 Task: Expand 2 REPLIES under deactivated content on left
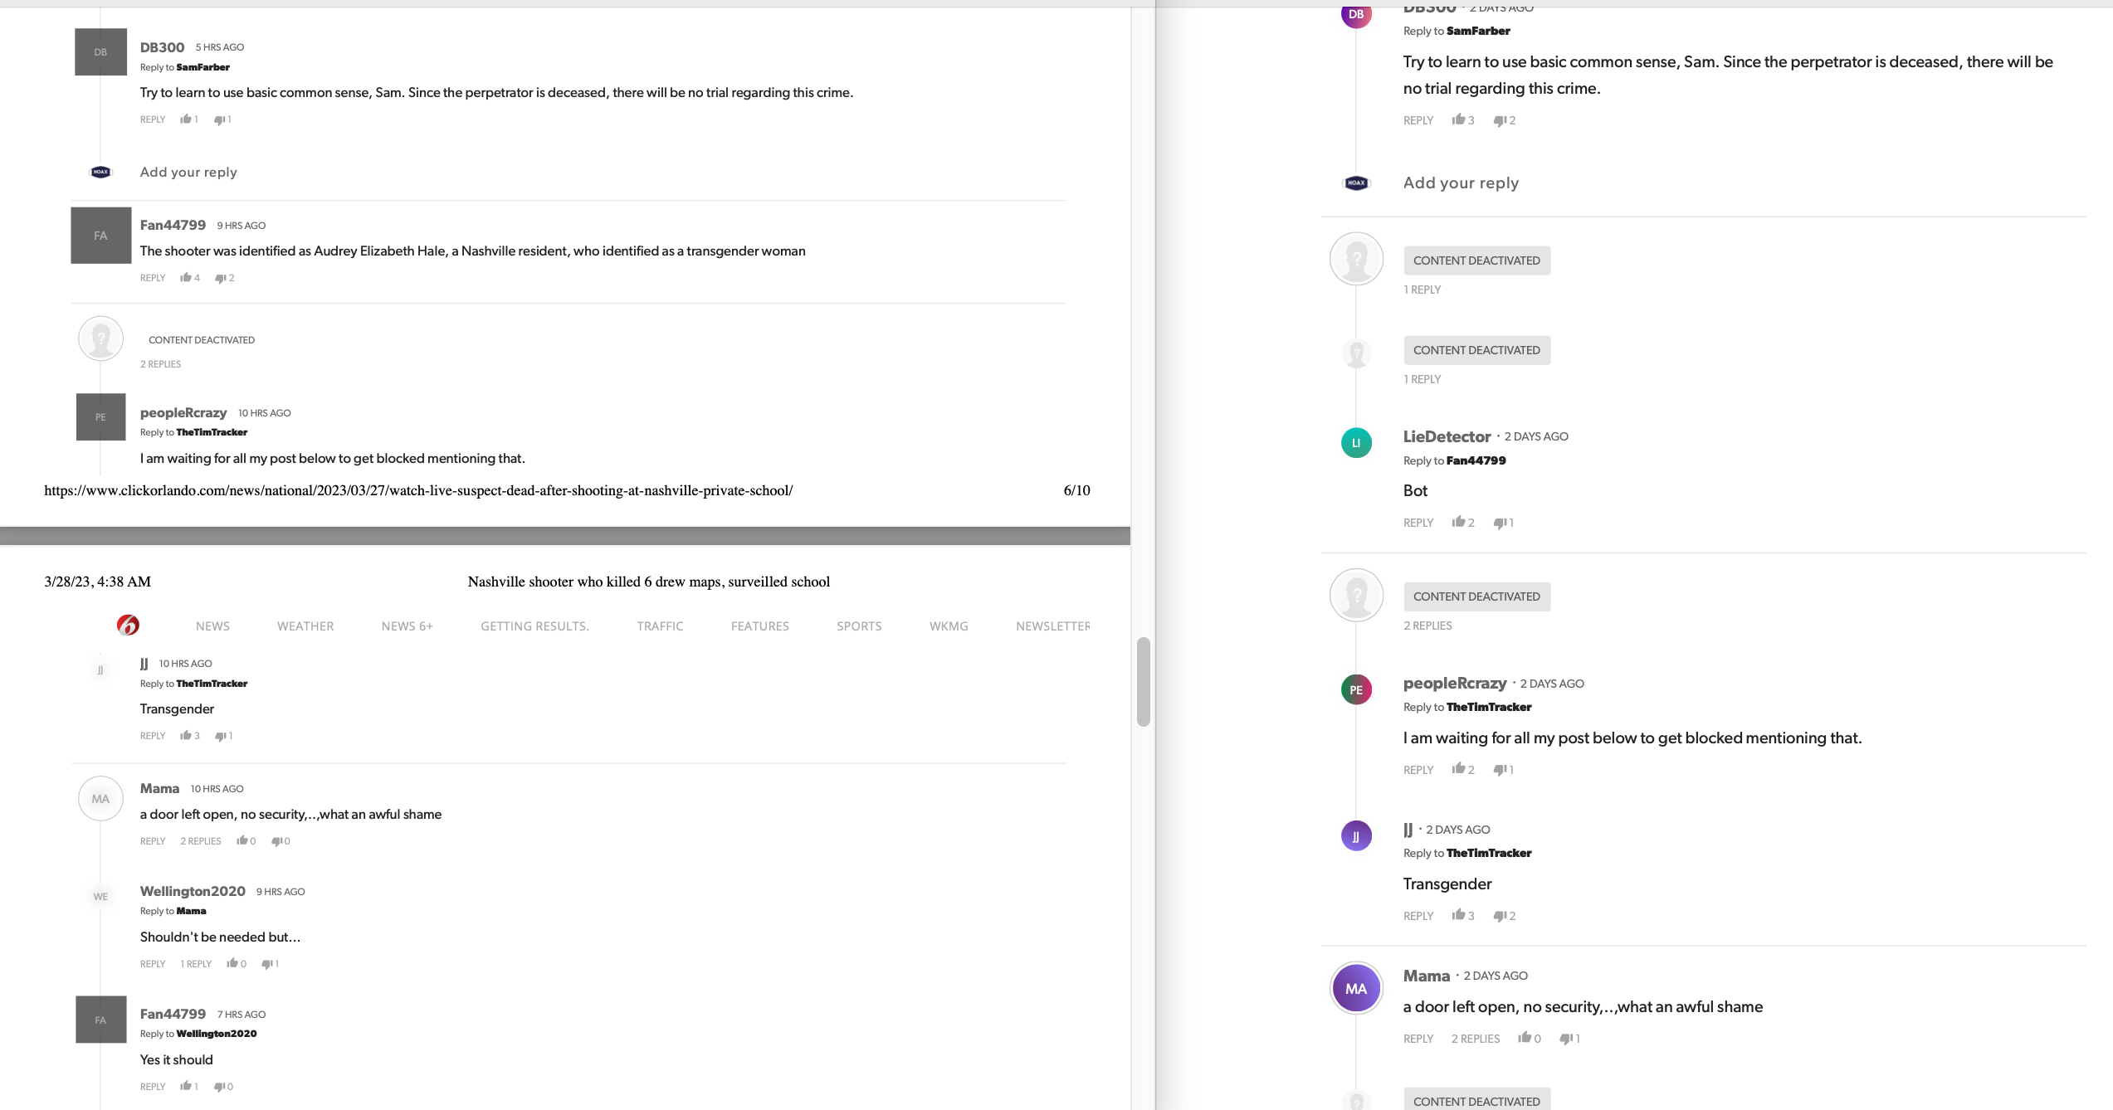pos(160,364)
